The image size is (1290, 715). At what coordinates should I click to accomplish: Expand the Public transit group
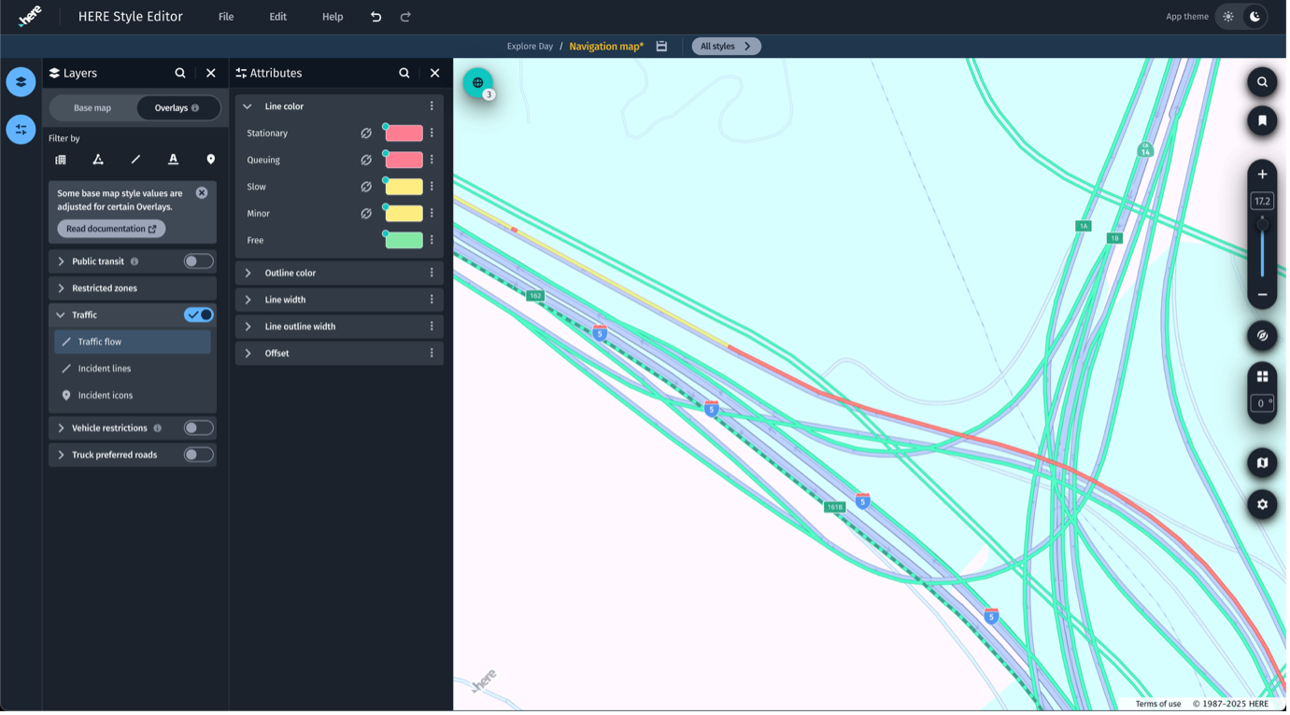tap(62, 262)
